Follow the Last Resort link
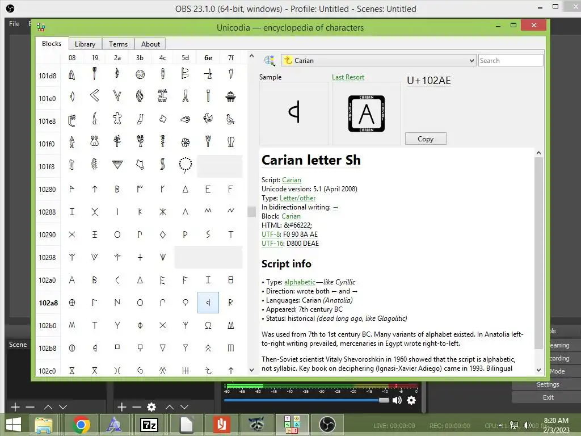The width and height of the screenshot is (581, 436). 348,77
